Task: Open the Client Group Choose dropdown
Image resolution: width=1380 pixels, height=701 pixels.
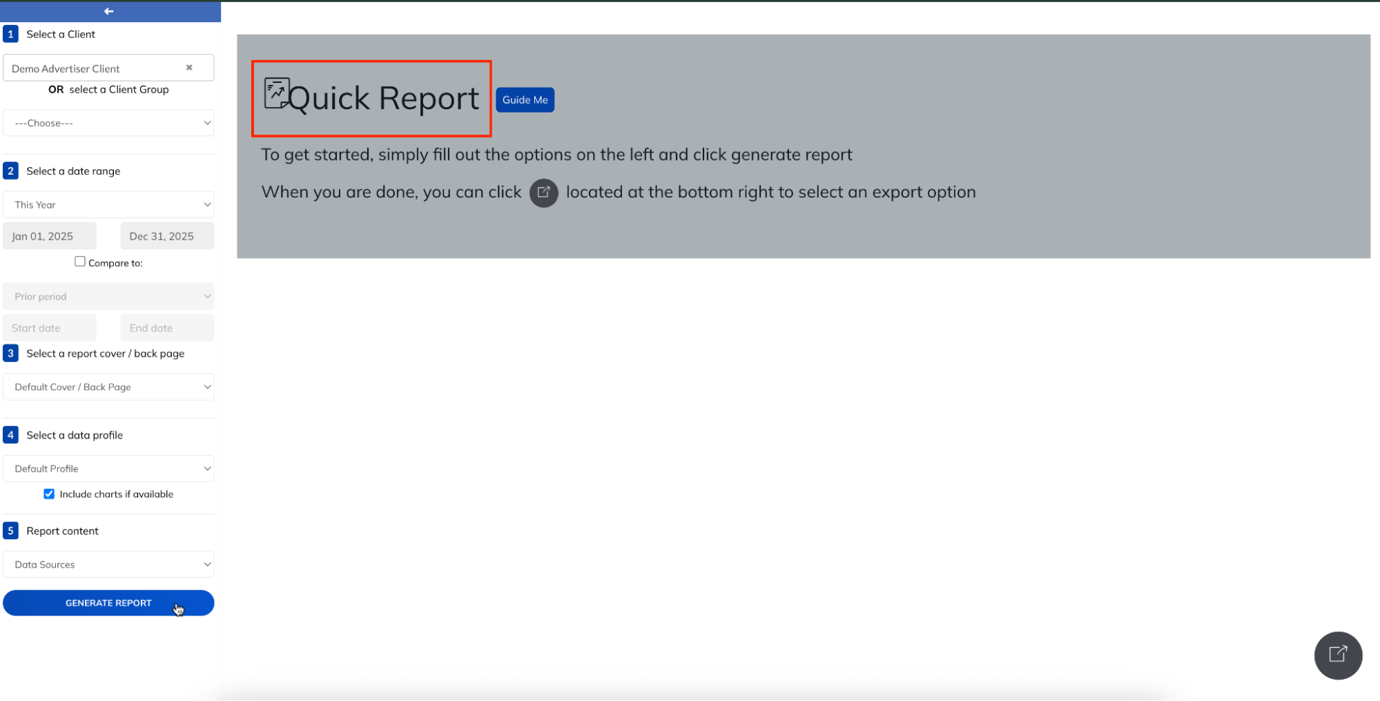Action: 108,122
